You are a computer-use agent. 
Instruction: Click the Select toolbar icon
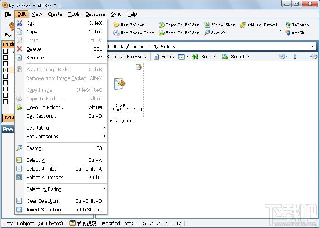225,57
